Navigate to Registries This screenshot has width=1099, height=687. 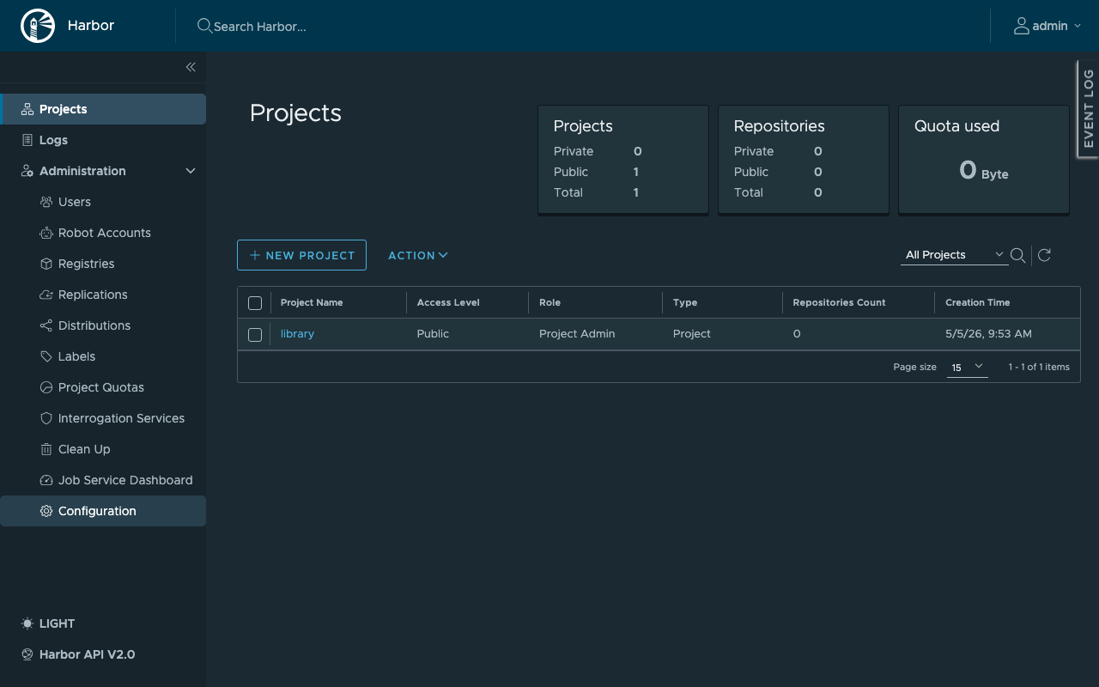[x=103, y=264]
